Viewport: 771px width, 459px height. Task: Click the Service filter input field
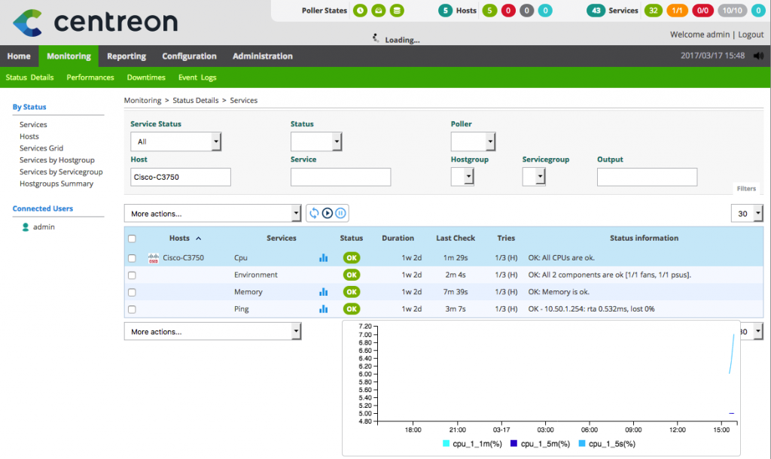pos(341,177)
